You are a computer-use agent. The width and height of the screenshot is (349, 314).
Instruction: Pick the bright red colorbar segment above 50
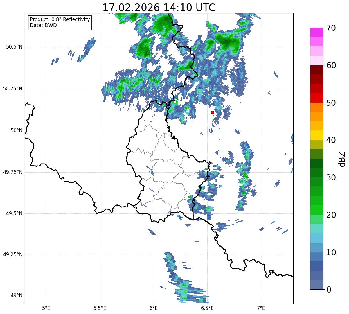(x=316, y=98)
